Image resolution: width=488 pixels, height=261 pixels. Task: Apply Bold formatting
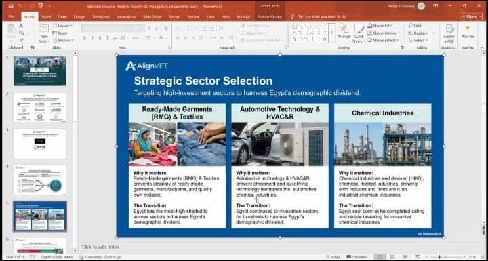coord(84,38)
